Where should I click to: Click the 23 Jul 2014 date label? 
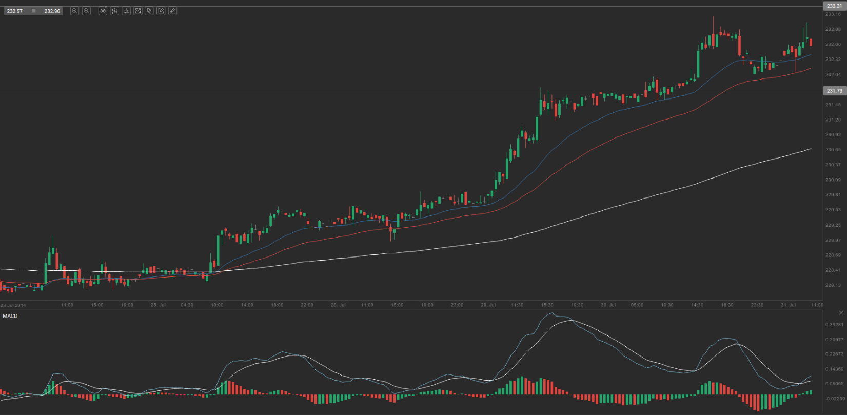coord(13,305)
